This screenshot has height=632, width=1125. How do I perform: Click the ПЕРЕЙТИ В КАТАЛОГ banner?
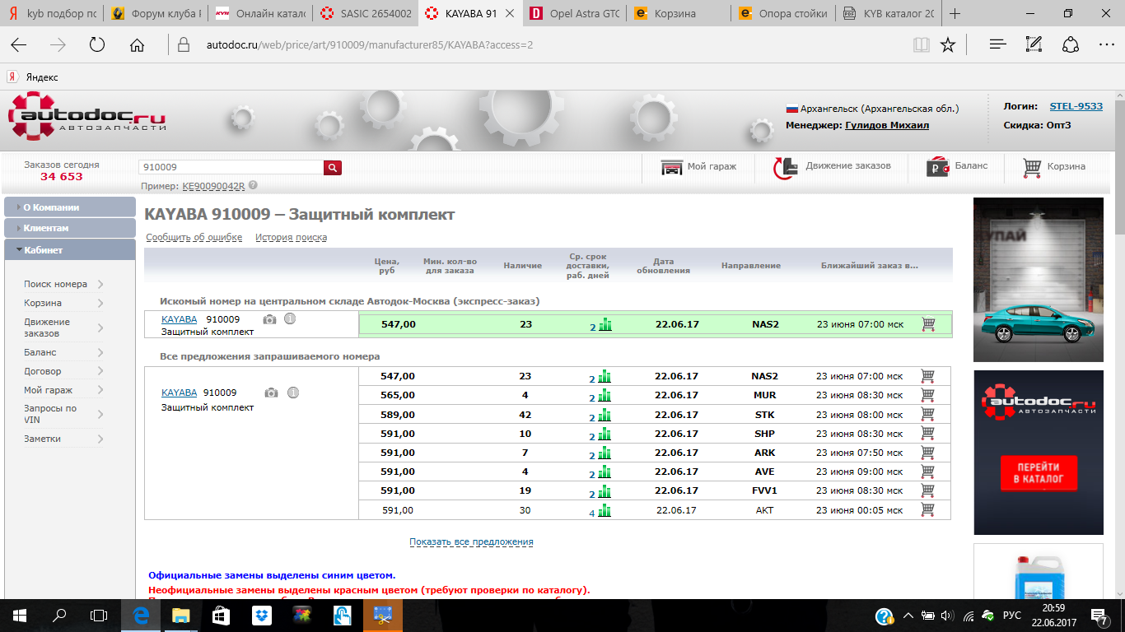point(1039,472)
